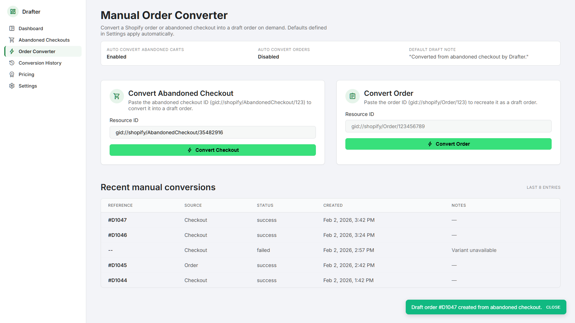Screen dimensions: 575x323
Task: Navigate to Conversion History
Action: coord(40,63)
